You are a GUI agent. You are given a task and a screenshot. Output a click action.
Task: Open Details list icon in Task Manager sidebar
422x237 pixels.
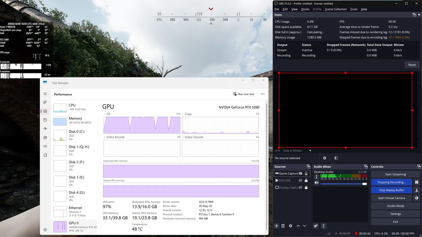(x=45, y=146)
